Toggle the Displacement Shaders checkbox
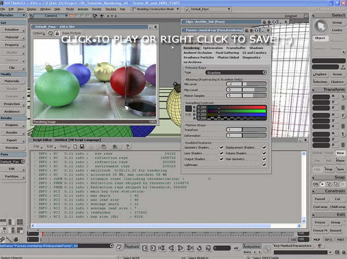Image resolution: width=347 pixels, height=259 pixels. pyautogui.click(x=264, y=148)
